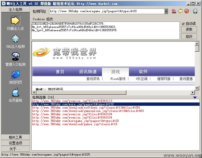202x158 pixels.
Task: Click the 软件 navigation tab
Action: click(x=143, y=72)
